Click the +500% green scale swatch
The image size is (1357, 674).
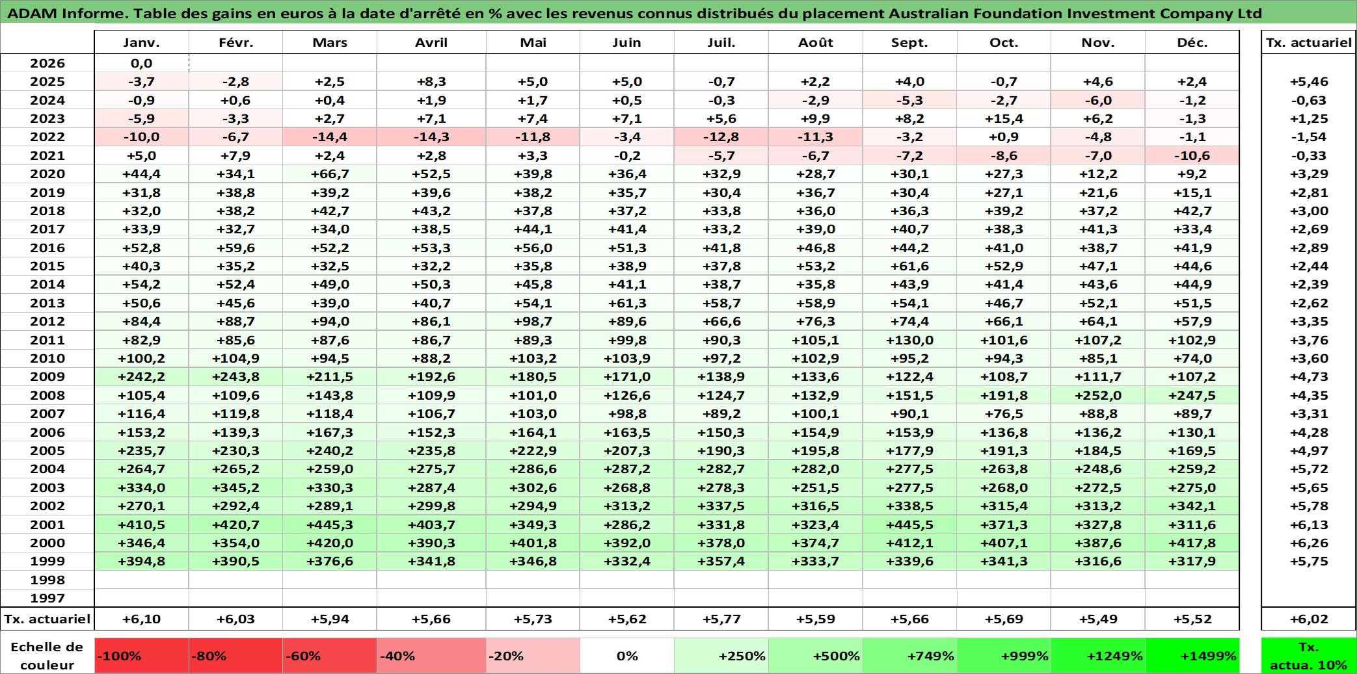816,656
